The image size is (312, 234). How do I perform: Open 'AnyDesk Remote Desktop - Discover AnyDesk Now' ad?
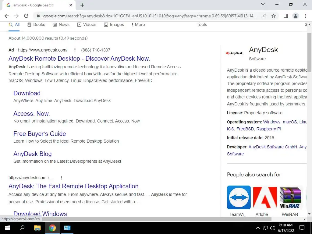coord(79,58)
